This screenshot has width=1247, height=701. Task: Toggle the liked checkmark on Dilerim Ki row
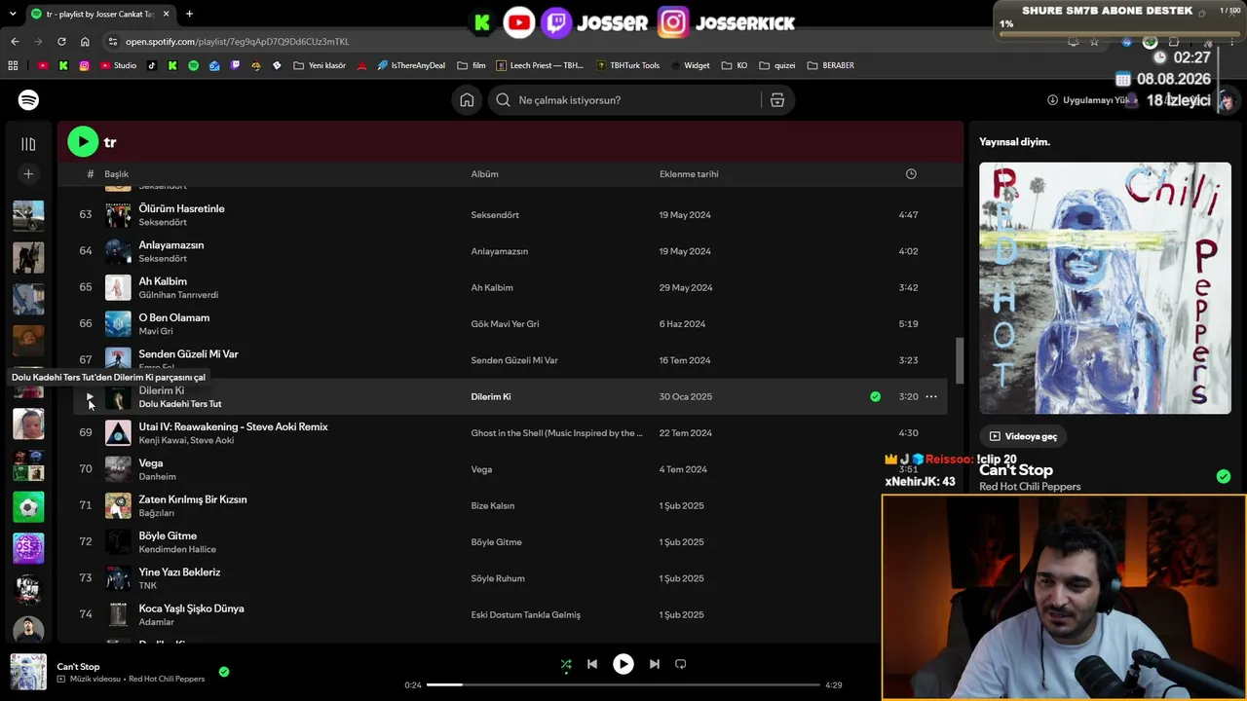875,397
